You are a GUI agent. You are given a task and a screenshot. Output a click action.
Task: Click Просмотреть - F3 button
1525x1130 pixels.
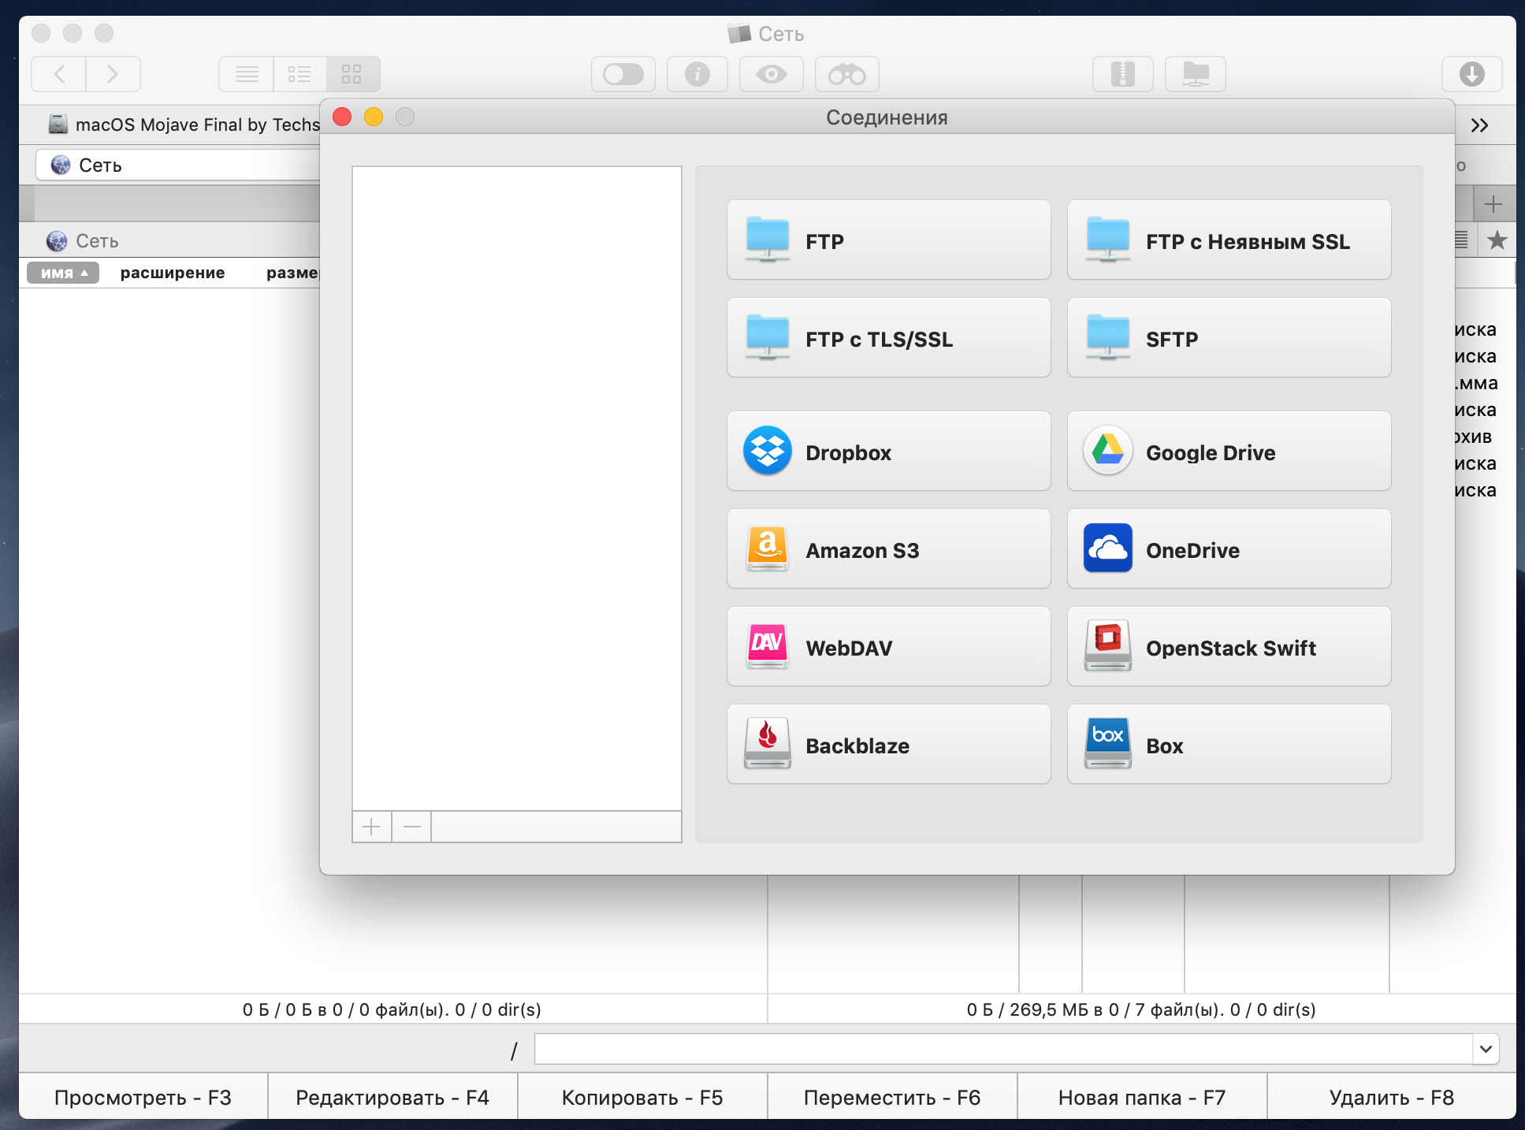point(143,1097)
